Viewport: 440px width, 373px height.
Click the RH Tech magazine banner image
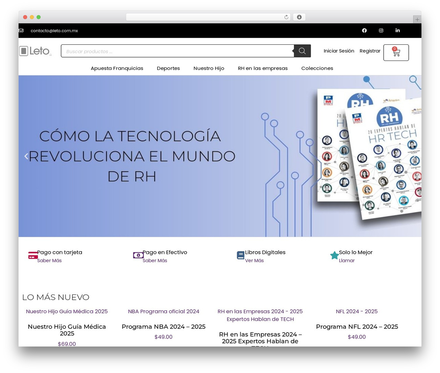[x=220, y=156]
